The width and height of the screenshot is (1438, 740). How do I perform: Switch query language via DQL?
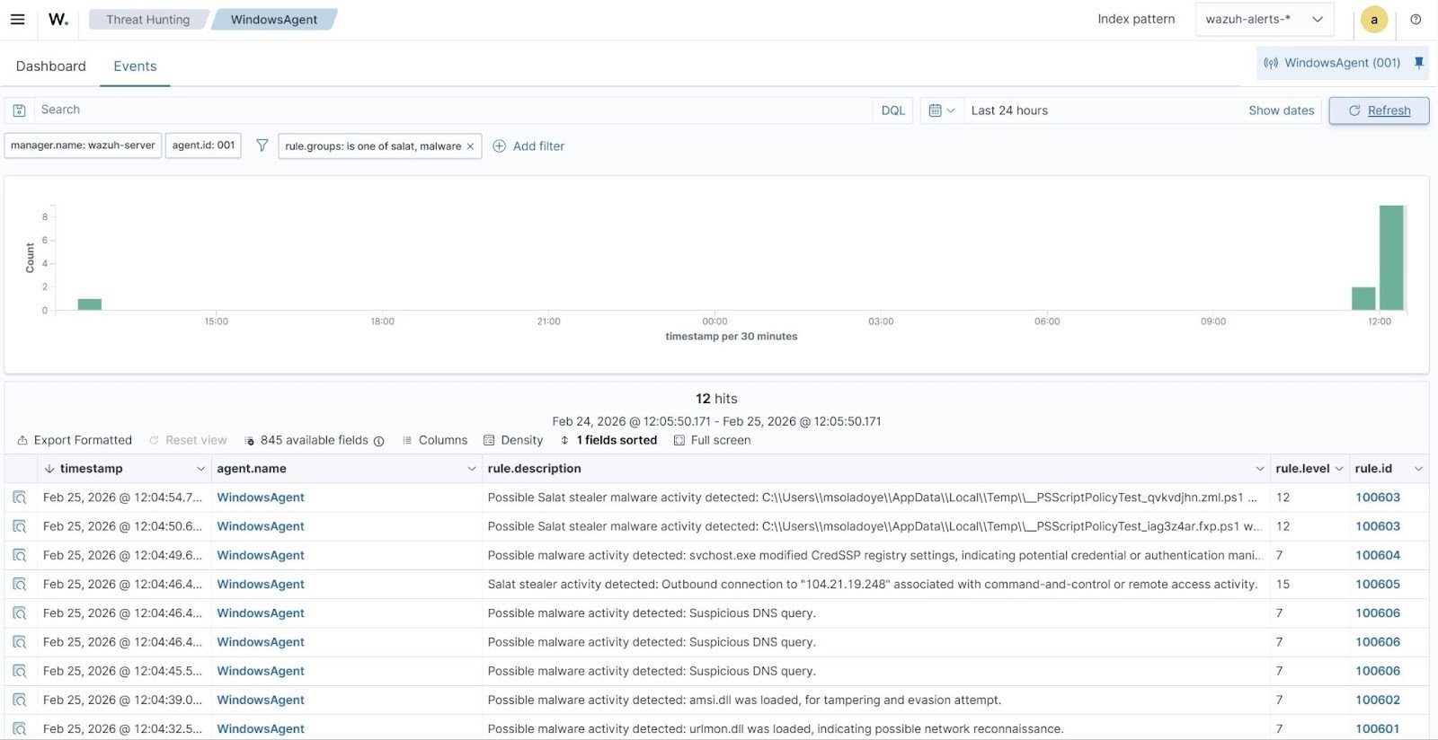pos(892,110)
